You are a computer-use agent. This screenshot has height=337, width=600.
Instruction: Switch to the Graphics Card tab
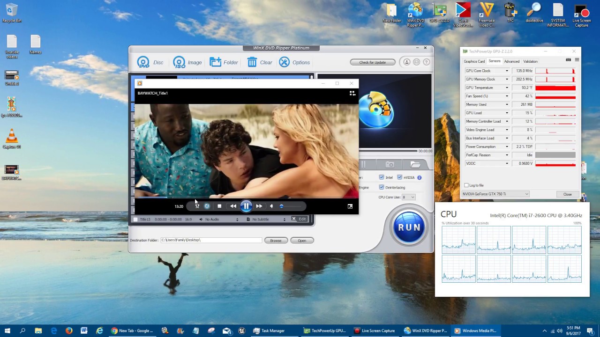tap(474, 61)
